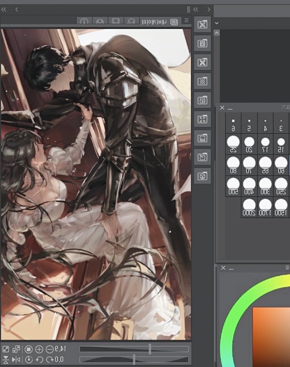Choose brush size 2000 preset
This screenshot has height=367, width=290.
249,208
